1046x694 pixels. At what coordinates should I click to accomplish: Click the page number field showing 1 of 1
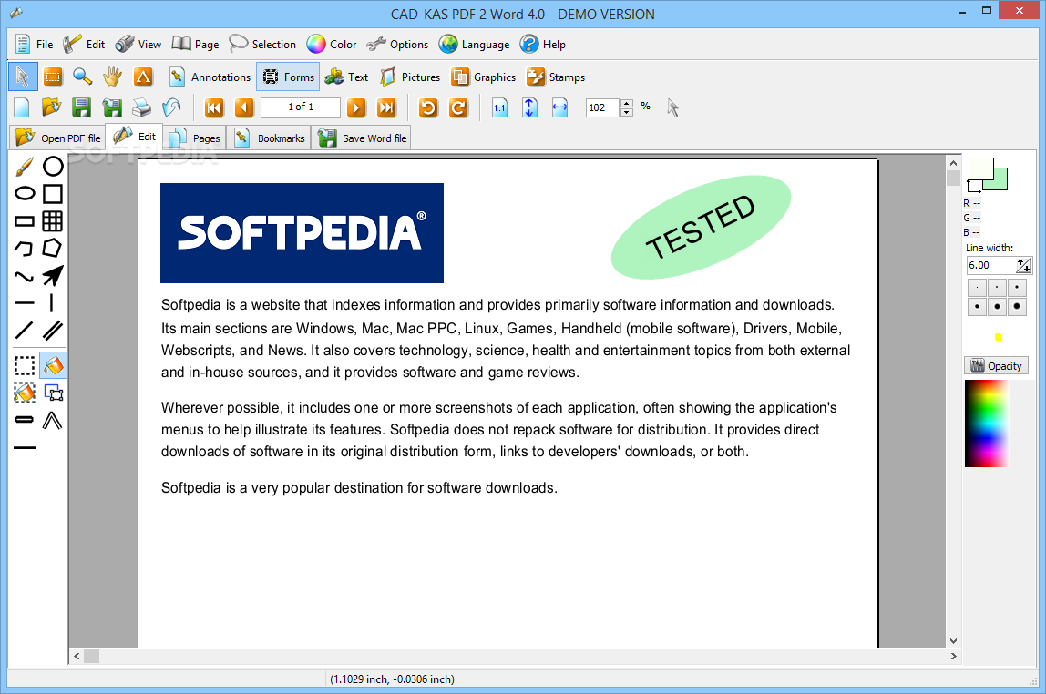coord(300,107)
